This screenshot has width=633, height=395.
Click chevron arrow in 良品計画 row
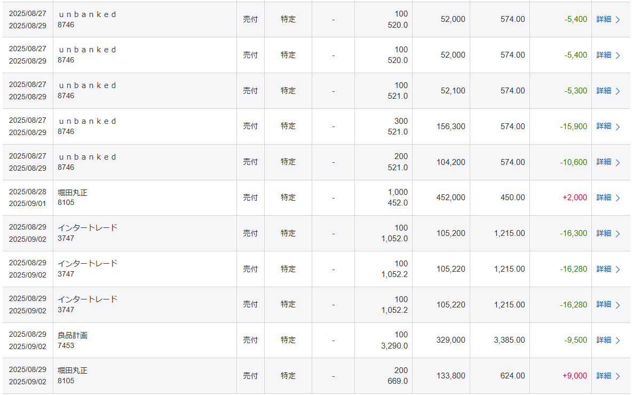pos(618,341)
